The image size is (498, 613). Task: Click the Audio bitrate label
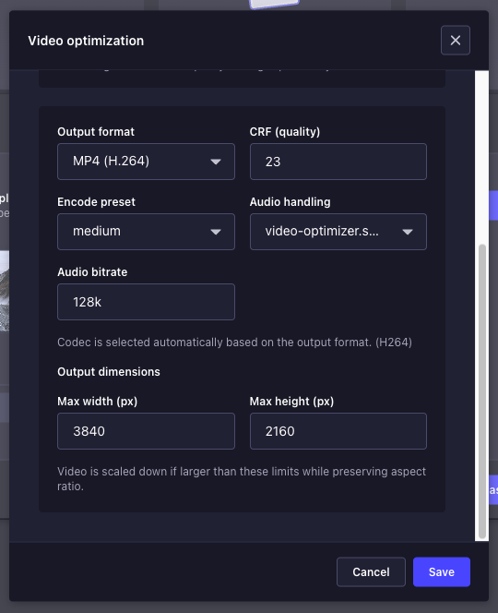(92, 272)
